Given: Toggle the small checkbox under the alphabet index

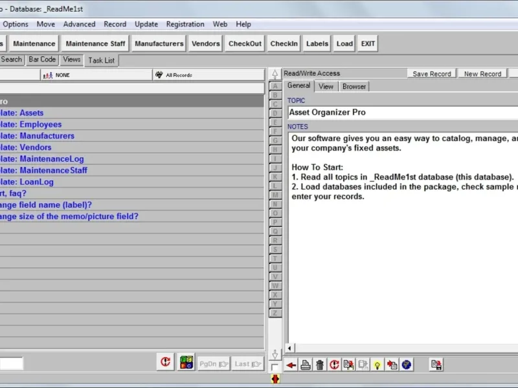Looking at the screenshot, I should (274, 367).
